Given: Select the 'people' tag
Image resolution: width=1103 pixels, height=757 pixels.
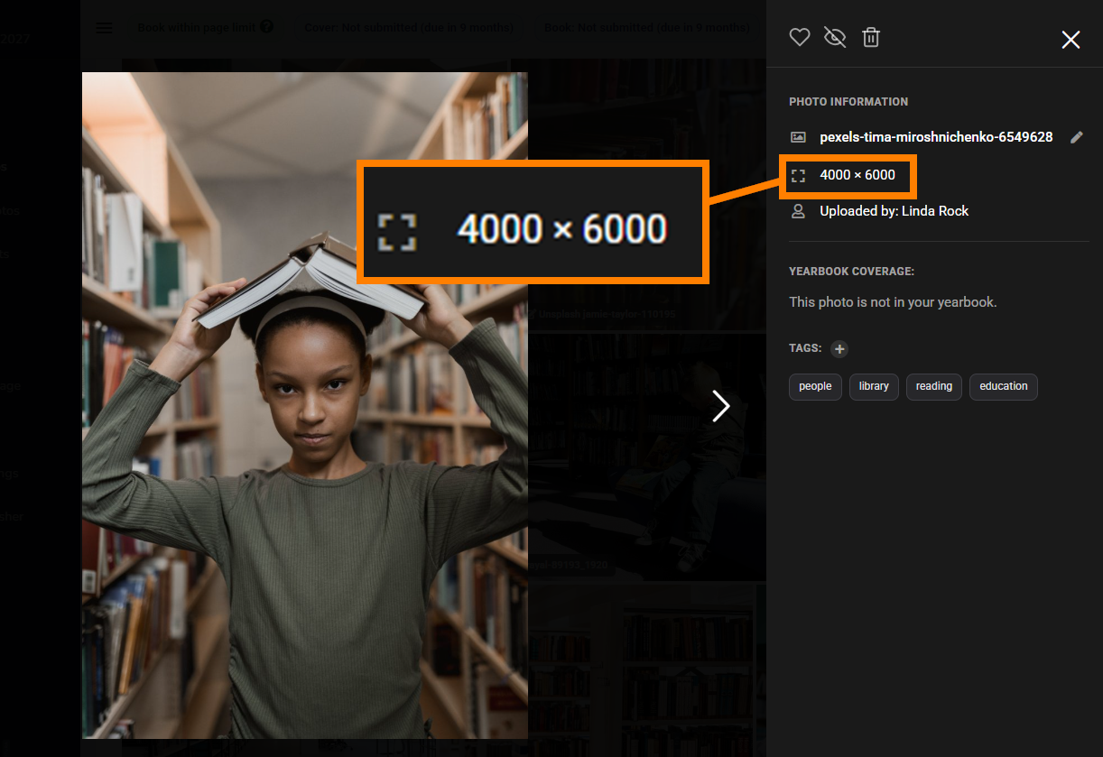Looking at the screenshot, I should [815, 386].
